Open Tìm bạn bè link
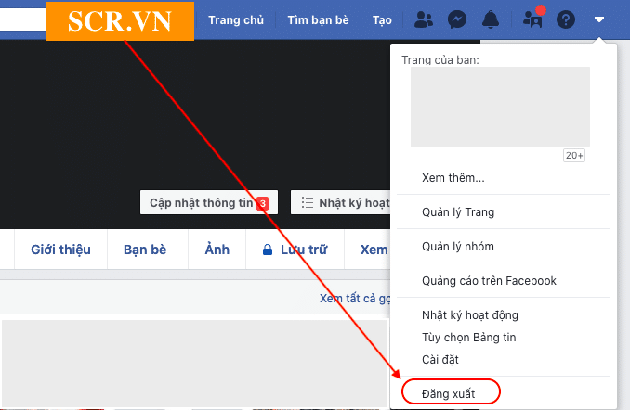 pyautogui.click(x=318, y=20)
